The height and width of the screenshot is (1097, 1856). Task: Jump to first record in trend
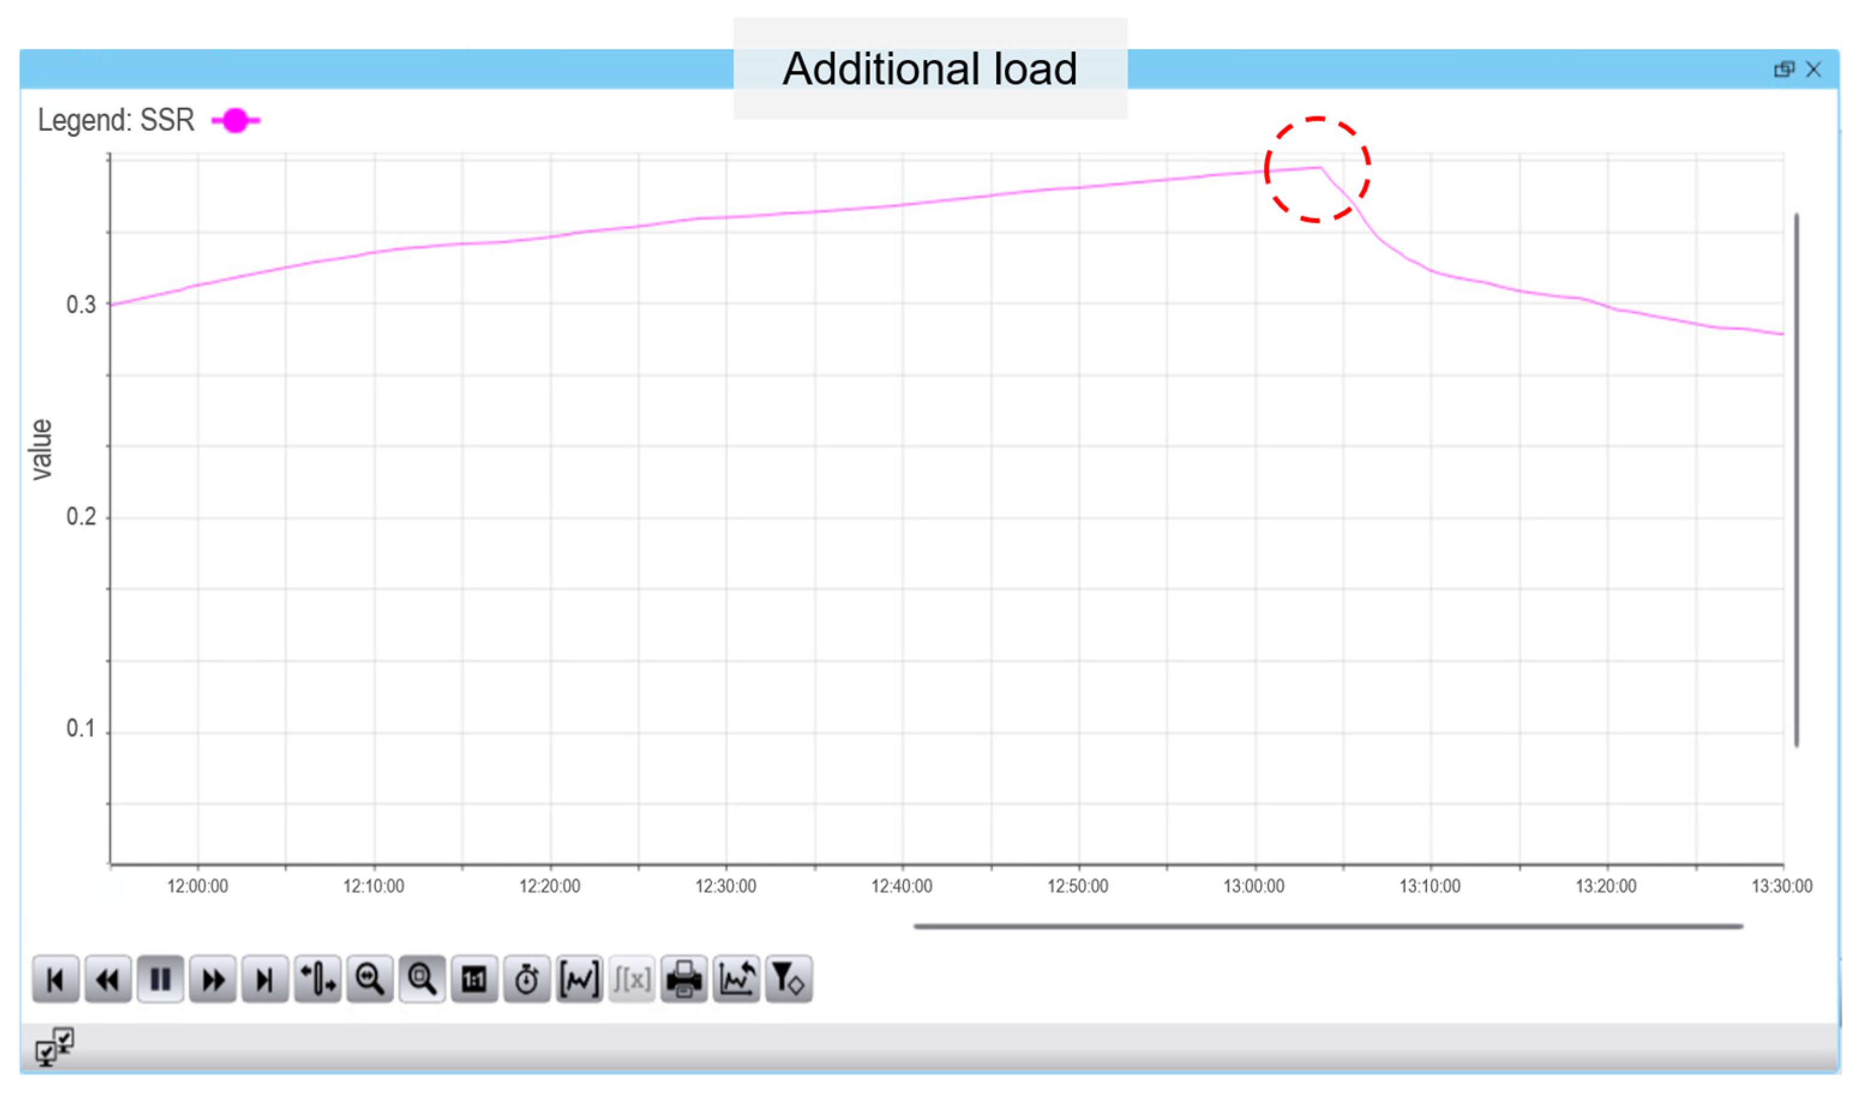[55, 980]
